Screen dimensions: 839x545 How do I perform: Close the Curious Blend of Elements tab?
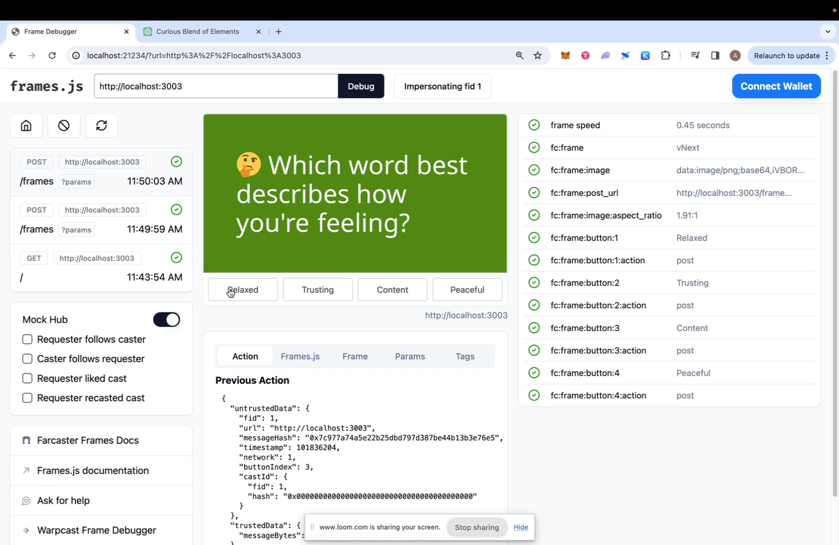[x=259, y=32]
